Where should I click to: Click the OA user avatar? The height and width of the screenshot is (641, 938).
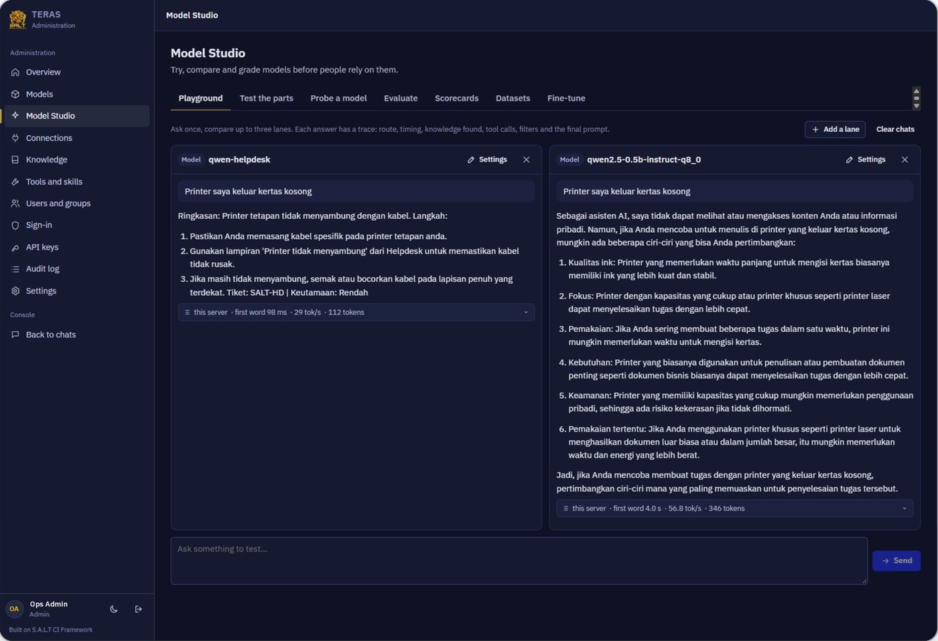point(14,609)
